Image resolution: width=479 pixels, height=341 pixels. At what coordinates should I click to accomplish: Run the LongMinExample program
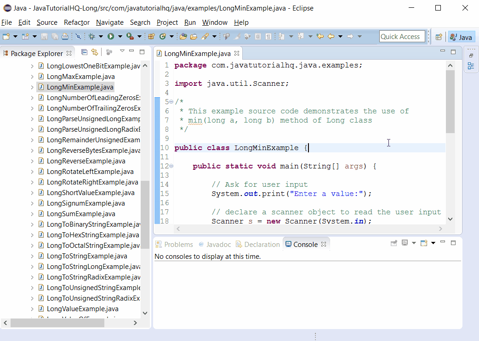[x=111, y=35]
